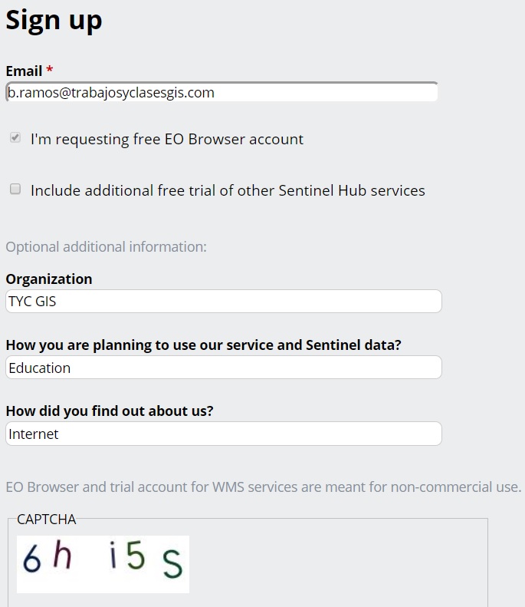Screen dimensions: 525x607
Task: Click the "Optional additional information" text
Action: point(107,247)
